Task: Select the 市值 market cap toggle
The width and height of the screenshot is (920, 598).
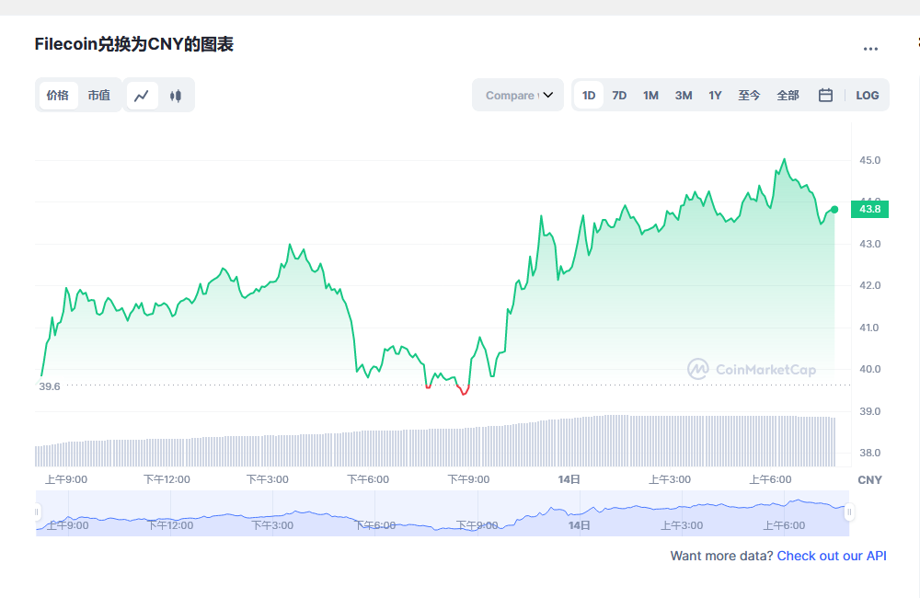Action: click(x=98, y=95)
